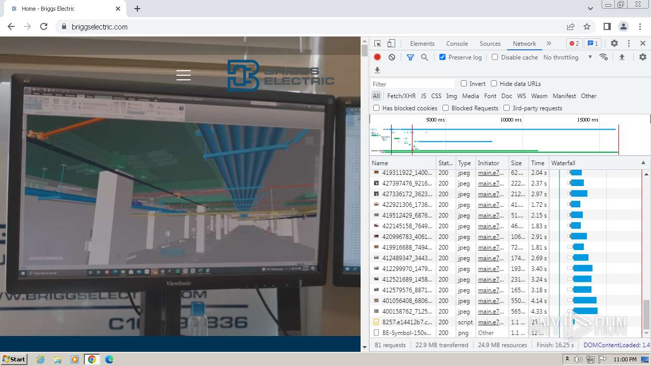Show All request types
The height and width of the screenshot is (366, 651).
tap(376, 96)
